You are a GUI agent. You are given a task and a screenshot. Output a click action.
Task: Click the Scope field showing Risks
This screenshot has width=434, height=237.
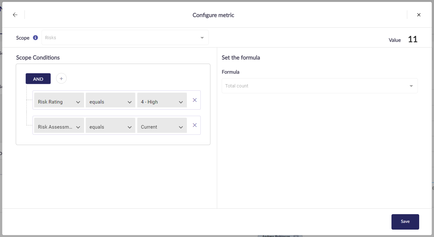tap(119, 38)
